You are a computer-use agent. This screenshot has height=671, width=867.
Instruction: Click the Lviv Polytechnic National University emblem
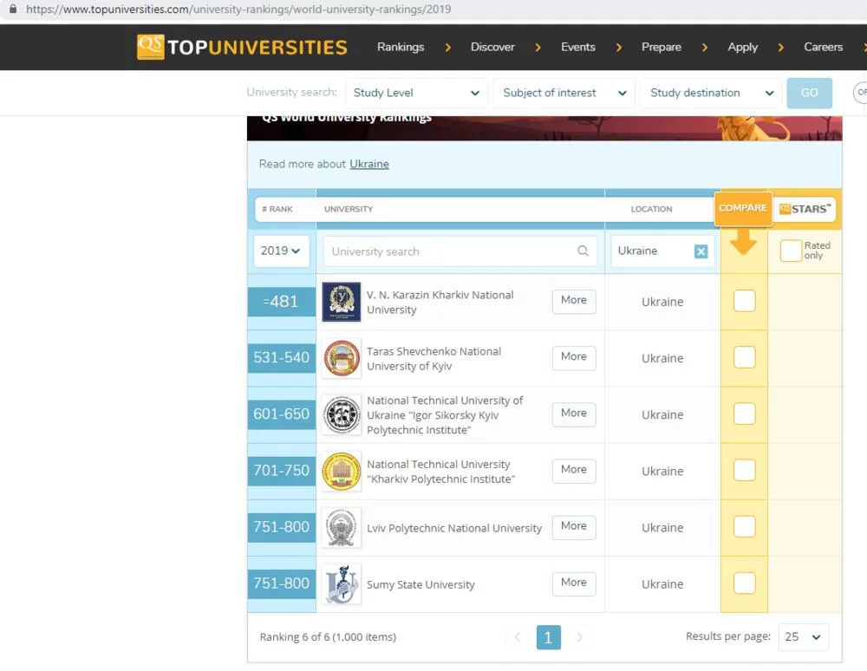(x=341, y=528)
